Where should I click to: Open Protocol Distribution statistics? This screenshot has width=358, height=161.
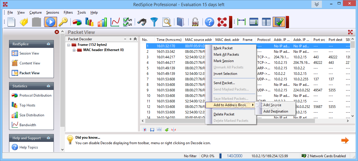coord(31,95)
